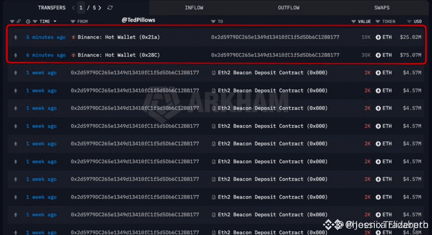Click the USD column header label
The height and width of the screenshot is (235, 432).
coord(418,21)
